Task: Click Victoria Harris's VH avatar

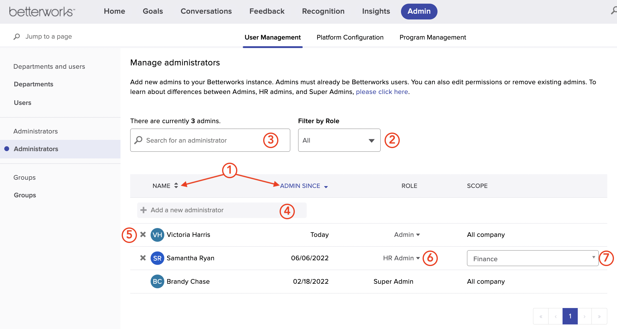Action: pyautogui.click(x=157, y=234)
